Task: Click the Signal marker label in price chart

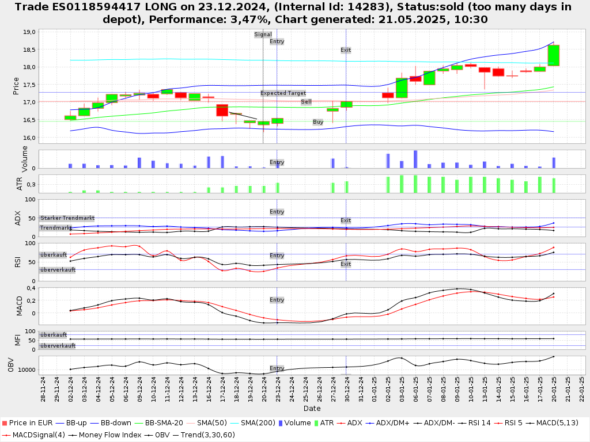Action: point(263,35)
